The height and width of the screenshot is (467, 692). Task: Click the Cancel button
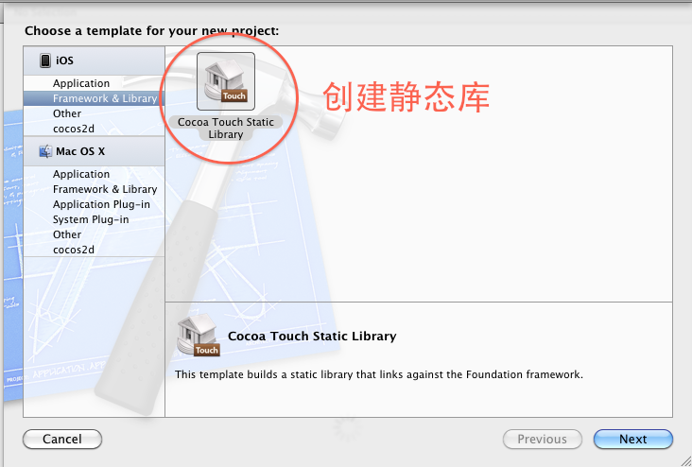(x=62, y=440)
